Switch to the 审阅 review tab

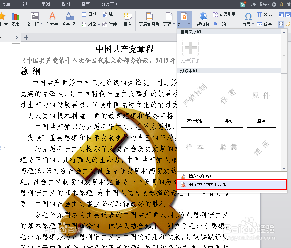pos(45,4)
